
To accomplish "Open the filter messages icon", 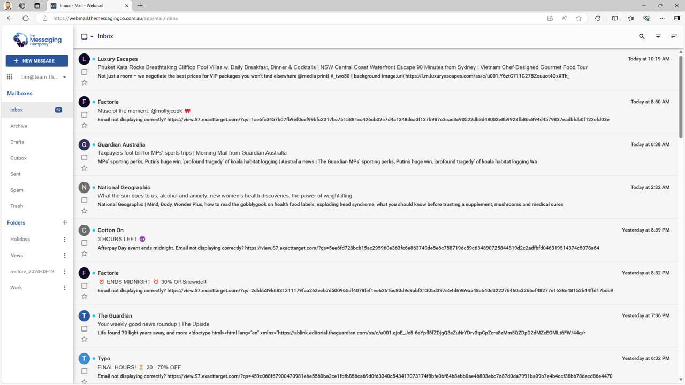I will (x=658, y=36).
